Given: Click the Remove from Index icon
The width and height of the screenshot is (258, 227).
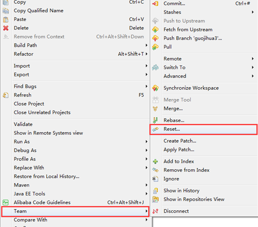Looking at the screenshot, I should pos(156,170).
